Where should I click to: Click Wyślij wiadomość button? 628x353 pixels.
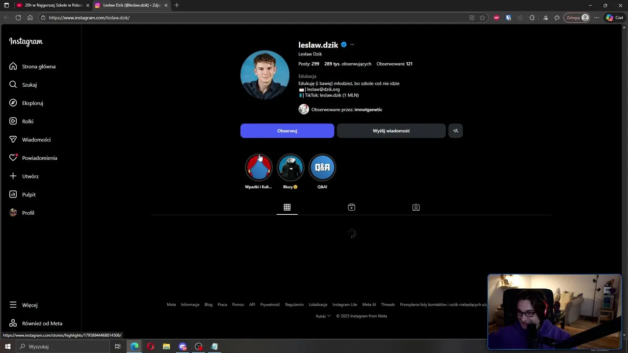pos(391,131)
